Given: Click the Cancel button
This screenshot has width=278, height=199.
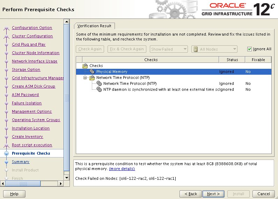Looking at the screenshot, I should pos(263,194).
